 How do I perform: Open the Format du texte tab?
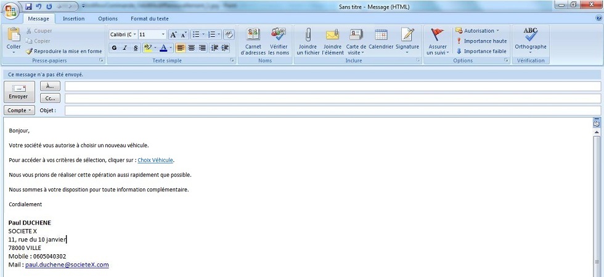click(149, 19)
